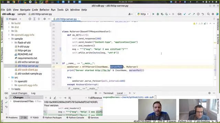Open Python 3.10 interpreter selector

click(x=185, y=121)
